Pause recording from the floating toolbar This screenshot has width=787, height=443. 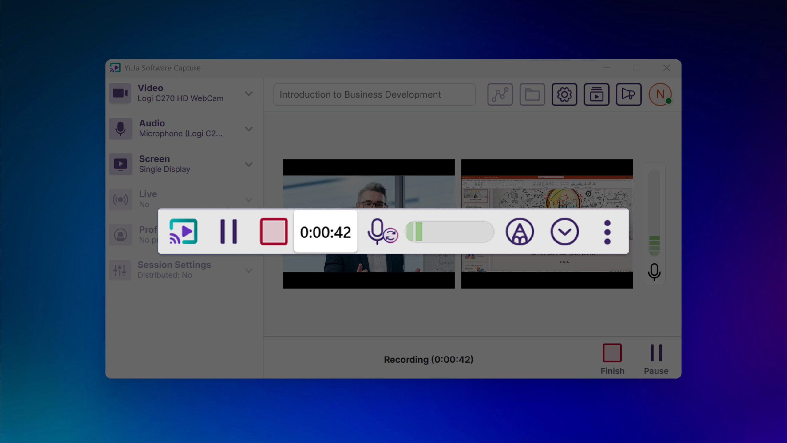coord(229,231)
